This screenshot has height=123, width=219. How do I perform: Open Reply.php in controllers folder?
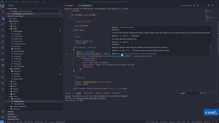click(17, 76)
